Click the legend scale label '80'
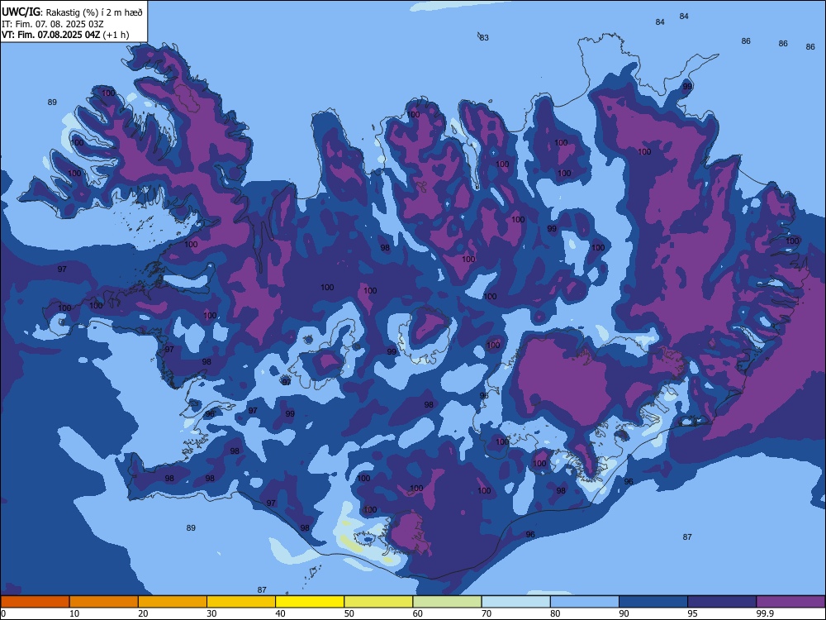Screen dimensions: 826x620 click(555, 613)
